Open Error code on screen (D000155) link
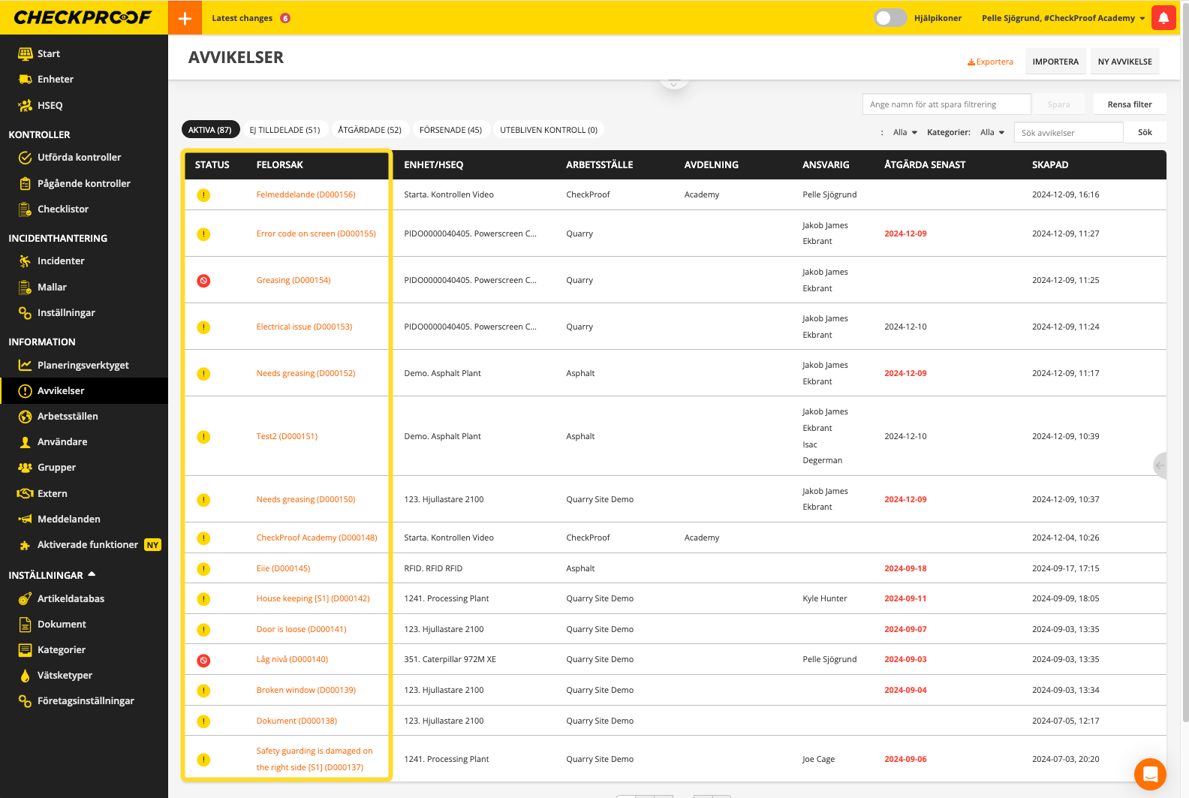 click(316, 234)
